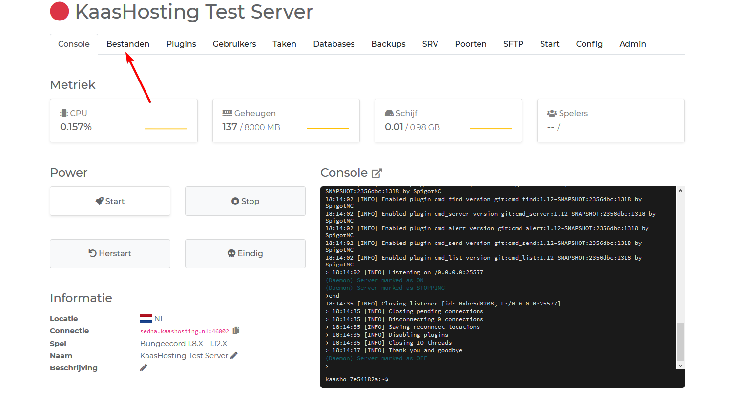Open console in pop-out window icon
Viewport: 729px width, 407px height.
pyautogui.click(x=376, y=173)
